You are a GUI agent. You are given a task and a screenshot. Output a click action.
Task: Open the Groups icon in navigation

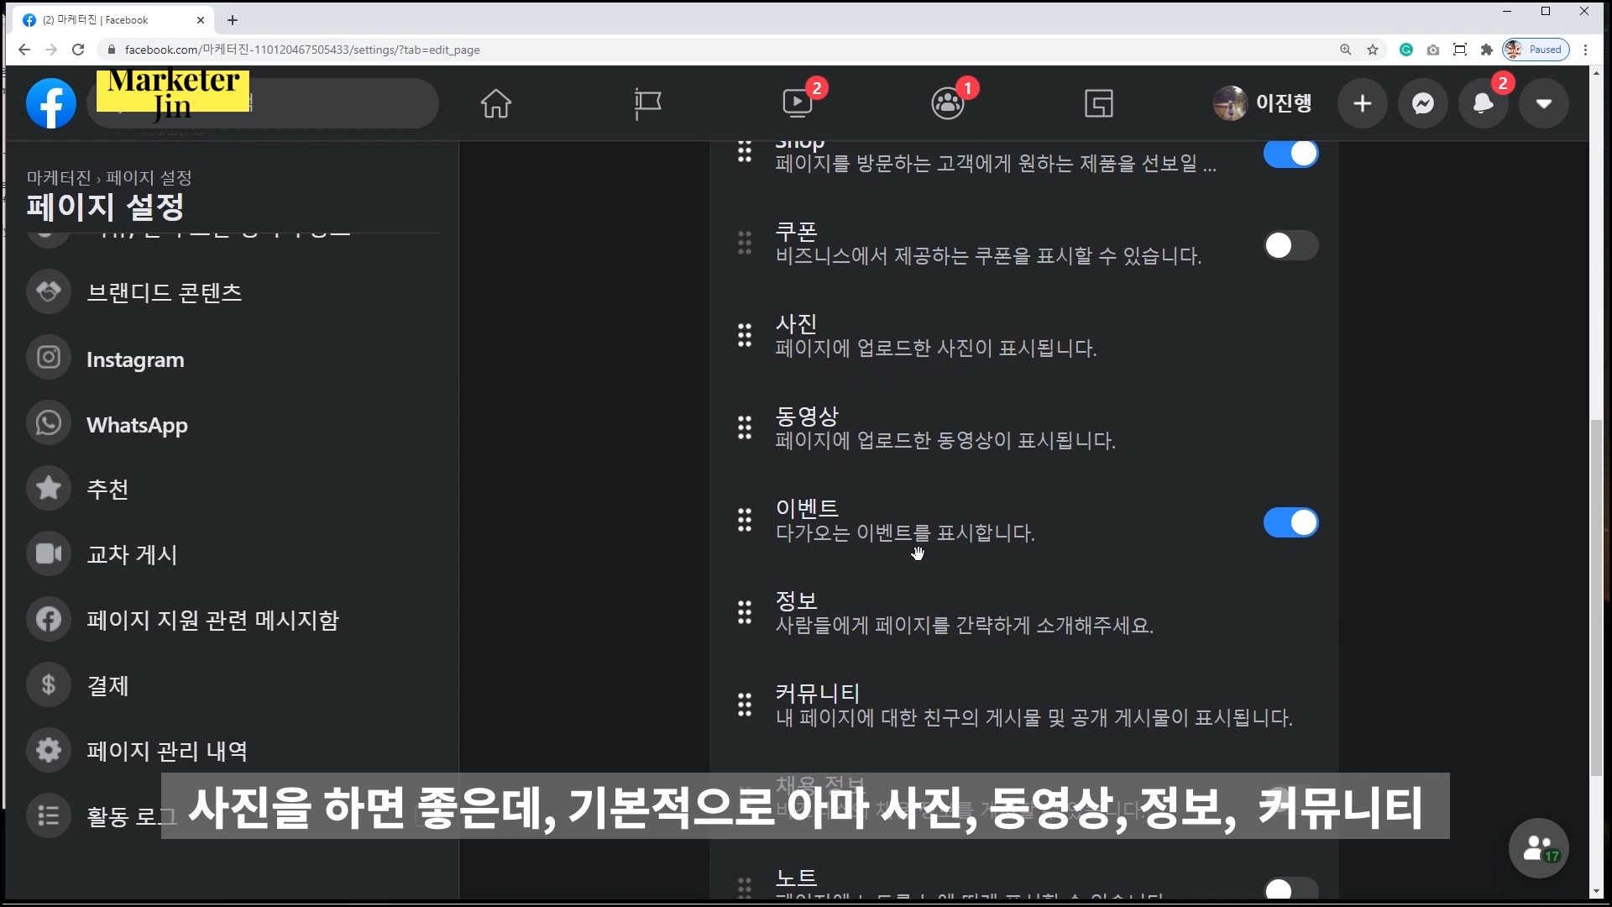pos(948,103)
